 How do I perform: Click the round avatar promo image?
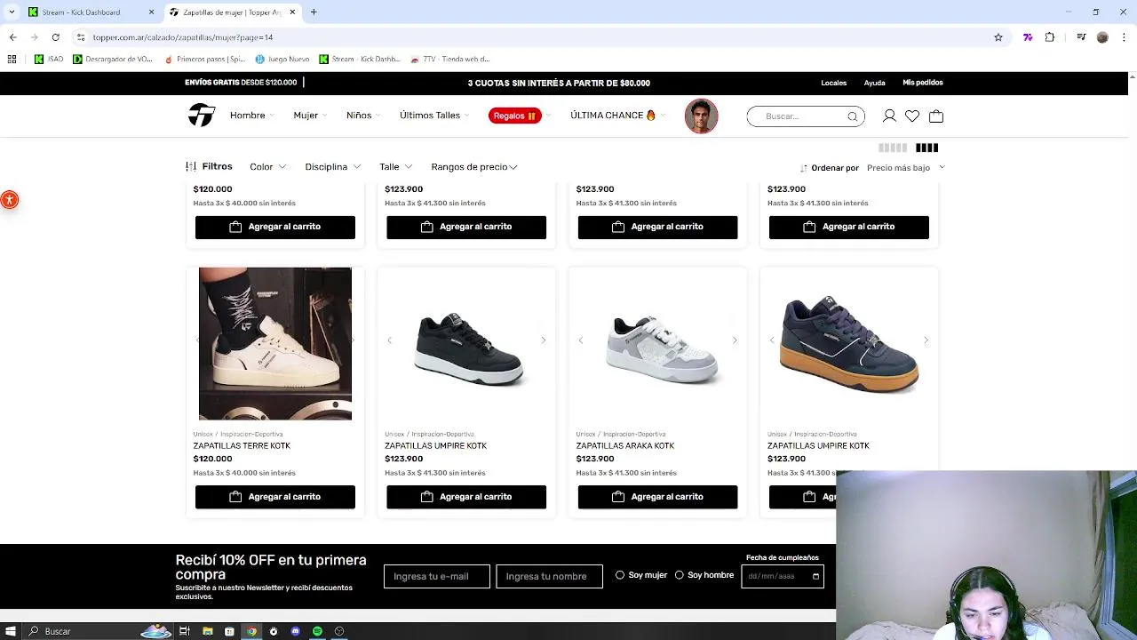click(x=701, y=116)
